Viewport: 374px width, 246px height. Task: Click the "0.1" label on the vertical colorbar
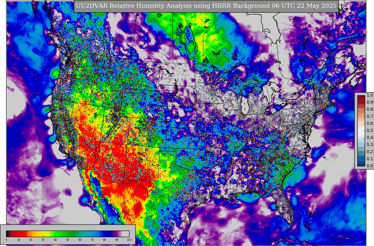point(370,159)
